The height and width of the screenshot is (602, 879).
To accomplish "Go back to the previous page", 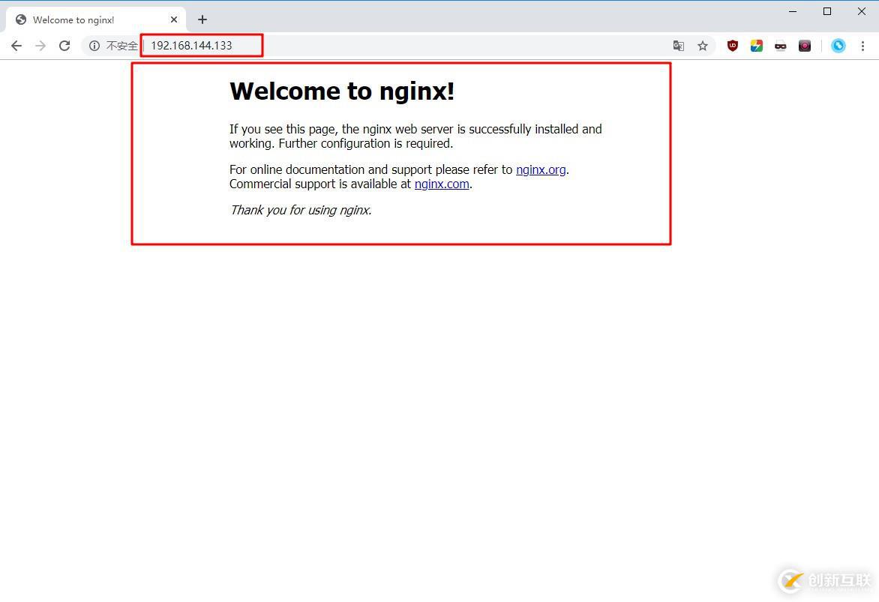I will [x=16, y=46].
